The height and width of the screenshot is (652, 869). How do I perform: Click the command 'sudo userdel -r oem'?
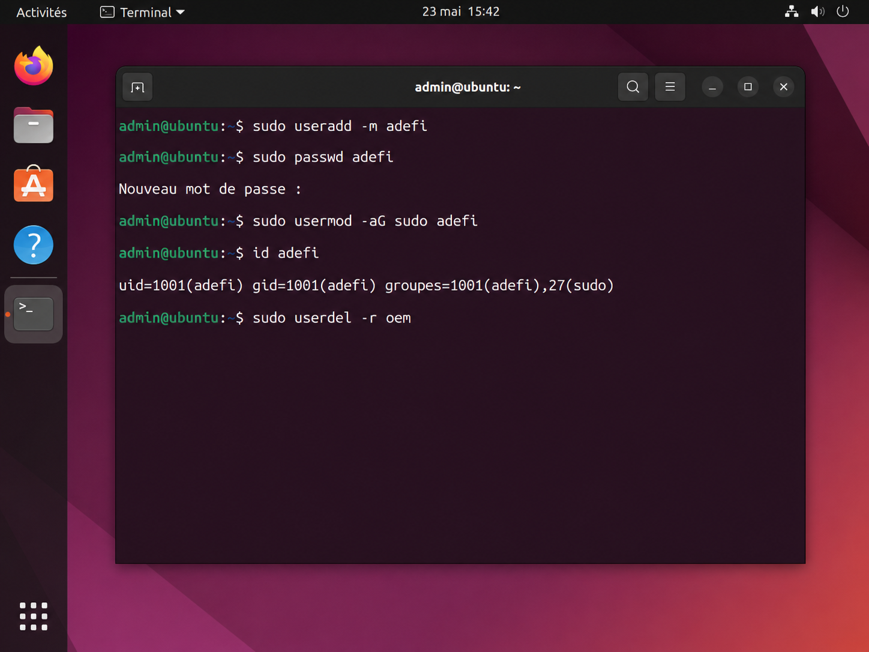point(332,318)
